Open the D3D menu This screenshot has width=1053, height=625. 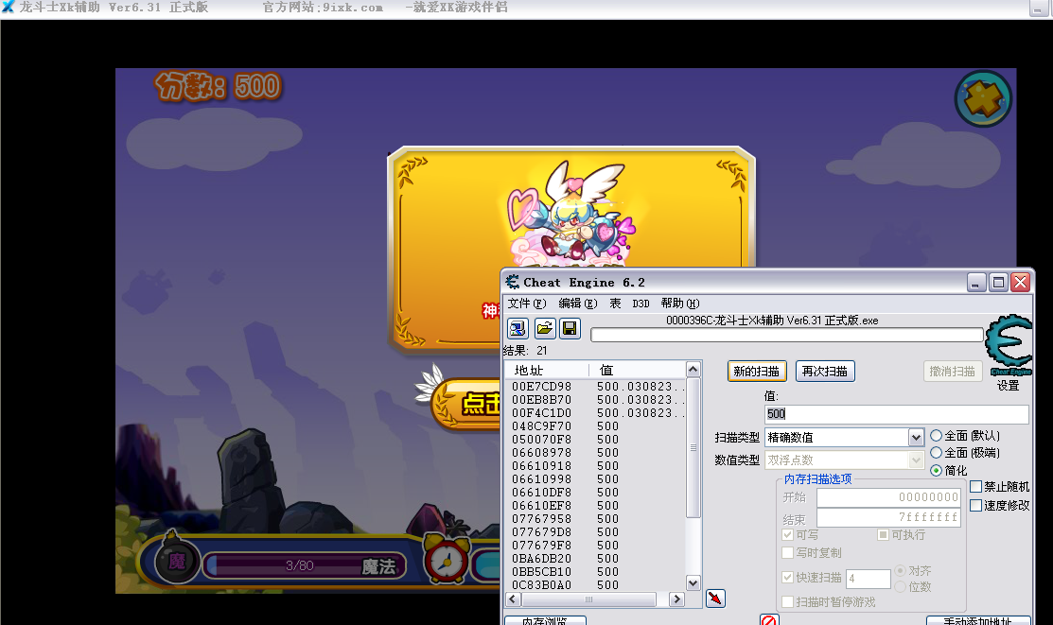click(x=641, y=304)
